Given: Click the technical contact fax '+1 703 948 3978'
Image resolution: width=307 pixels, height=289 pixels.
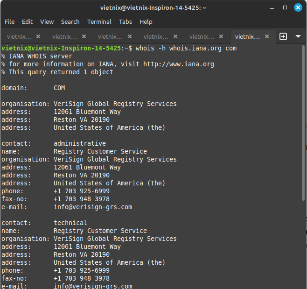Looking at the screenshot, I should [x=82, y=278].
